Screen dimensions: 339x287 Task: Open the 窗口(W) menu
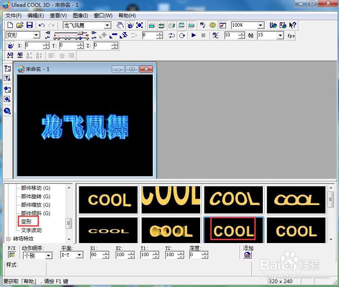(103, 16)
